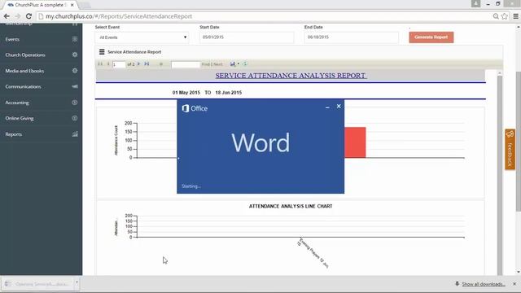Open the downloaded file item options arrow

tap(77, 282)
